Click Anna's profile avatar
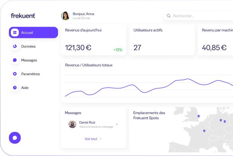Viewport: 233px width, 156px height. pyautogui.click(x=65, y=16)
